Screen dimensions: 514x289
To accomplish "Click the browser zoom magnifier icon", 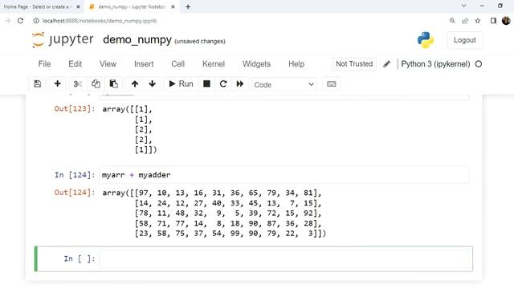I will point(452,21).
